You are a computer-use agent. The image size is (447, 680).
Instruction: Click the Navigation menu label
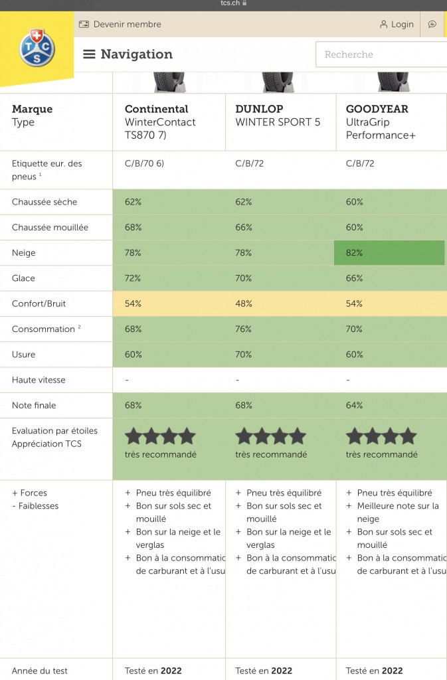(137, 54)
